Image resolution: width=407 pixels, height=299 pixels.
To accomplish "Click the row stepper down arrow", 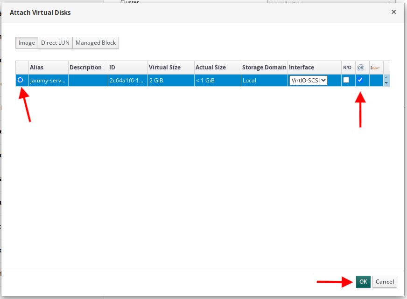I will 386,83.
